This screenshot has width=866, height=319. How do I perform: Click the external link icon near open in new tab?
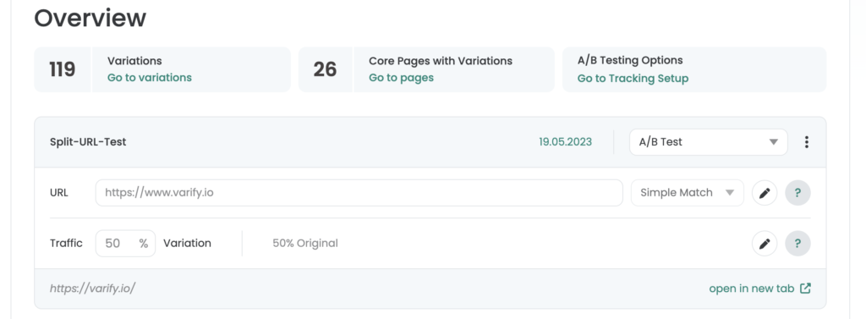(x=806, y=288)
